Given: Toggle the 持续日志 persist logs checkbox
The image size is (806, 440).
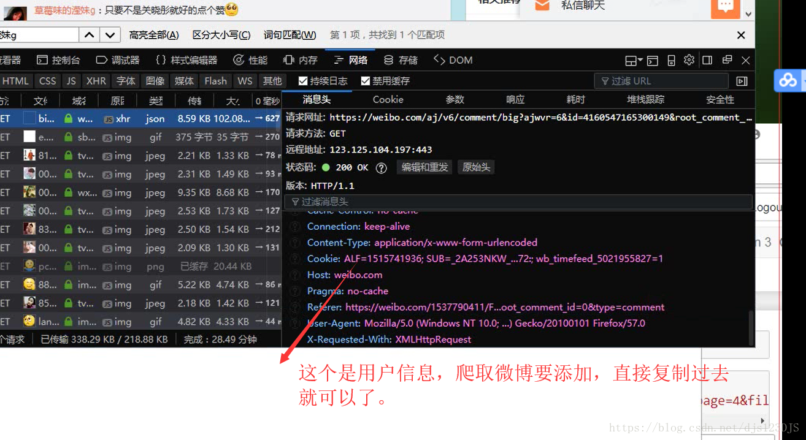Looking at the screenshot, I should [x=303, y=81].
